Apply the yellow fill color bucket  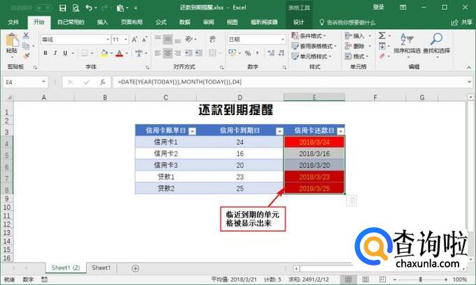(x=104, y=54)
